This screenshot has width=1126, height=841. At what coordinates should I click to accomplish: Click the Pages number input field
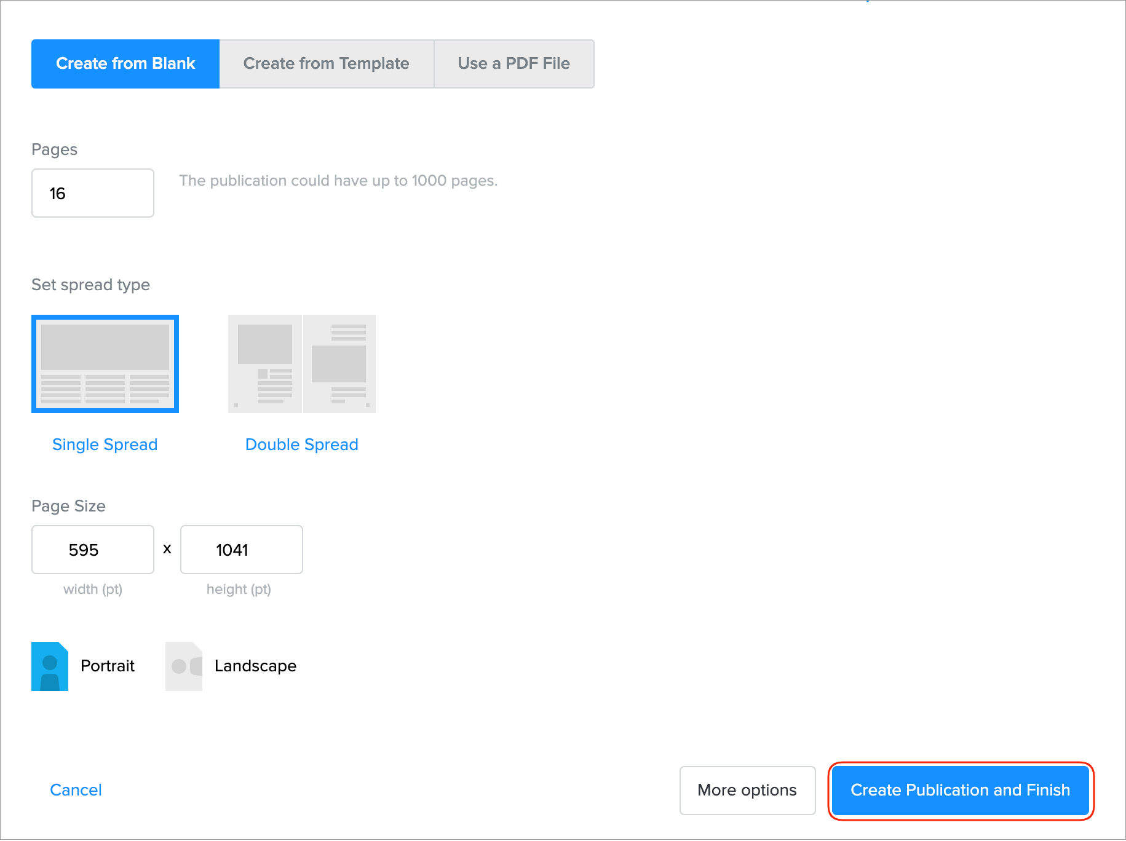tap(93, 193)
